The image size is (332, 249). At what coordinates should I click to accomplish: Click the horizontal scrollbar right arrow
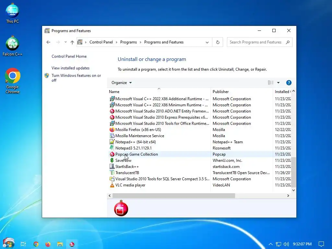click(x=288, y=196)
